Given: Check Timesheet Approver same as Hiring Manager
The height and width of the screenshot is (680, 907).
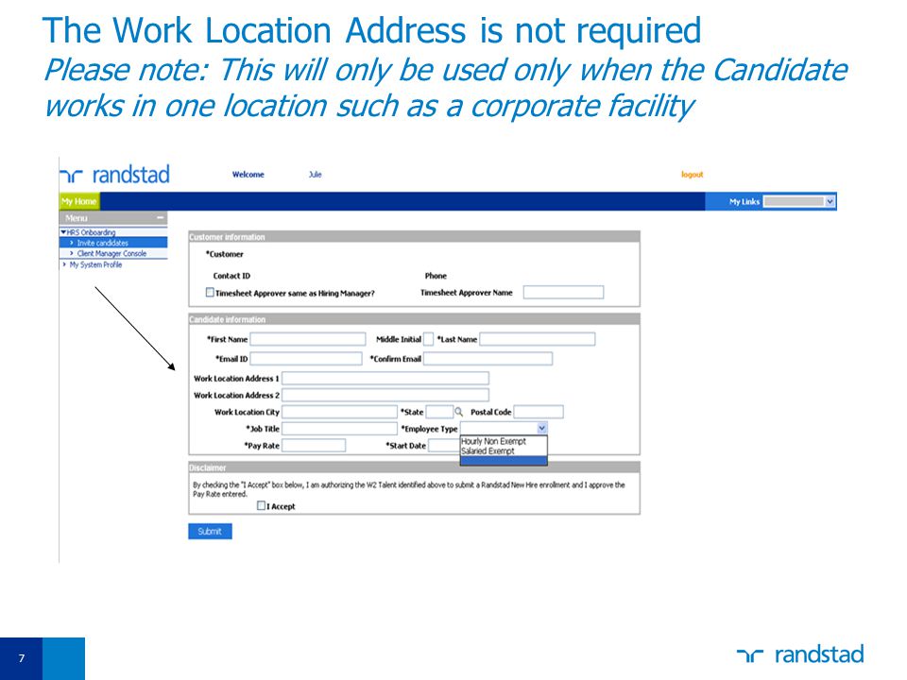Looking at the screenshot, I should [x=210, y=293].
